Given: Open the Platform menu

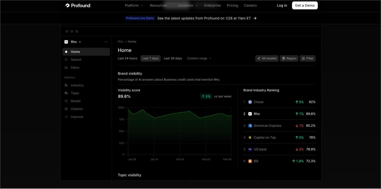Looking at the screenshot, I should tap(134, 6).
